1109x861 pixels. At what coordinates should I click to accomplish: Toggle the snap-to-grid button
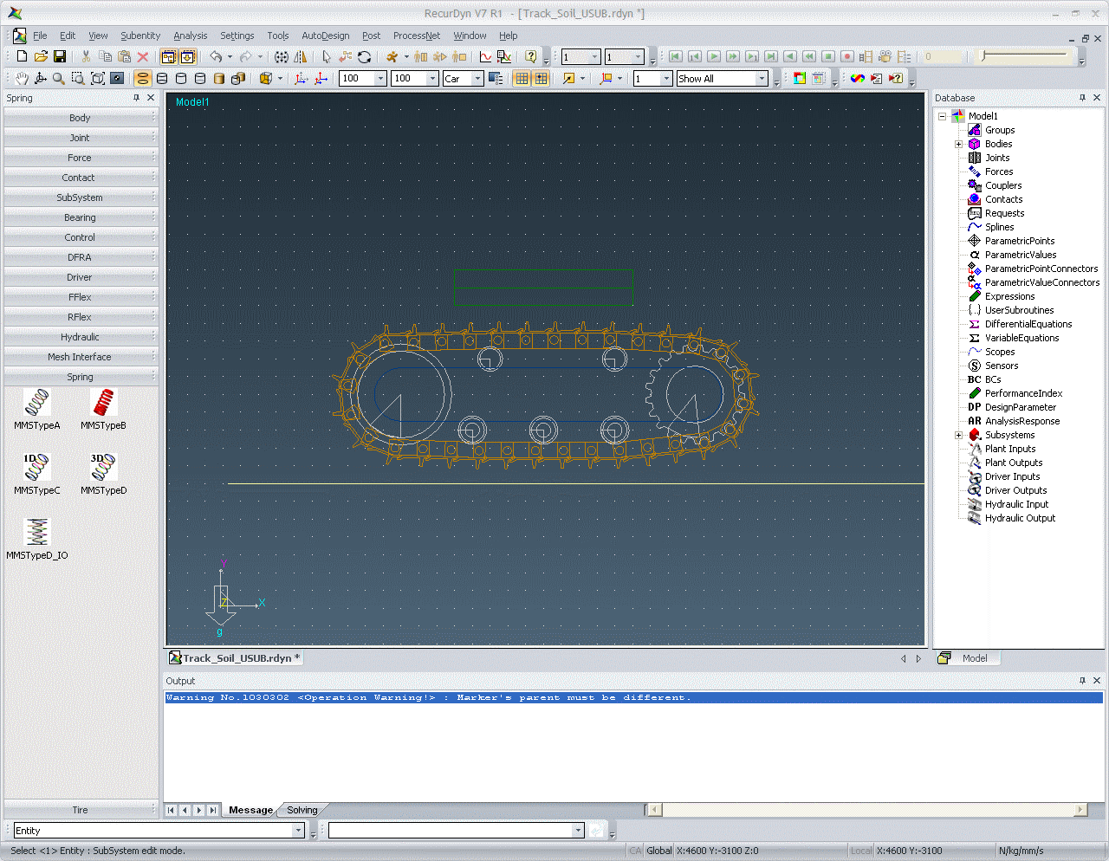point(541,79)
